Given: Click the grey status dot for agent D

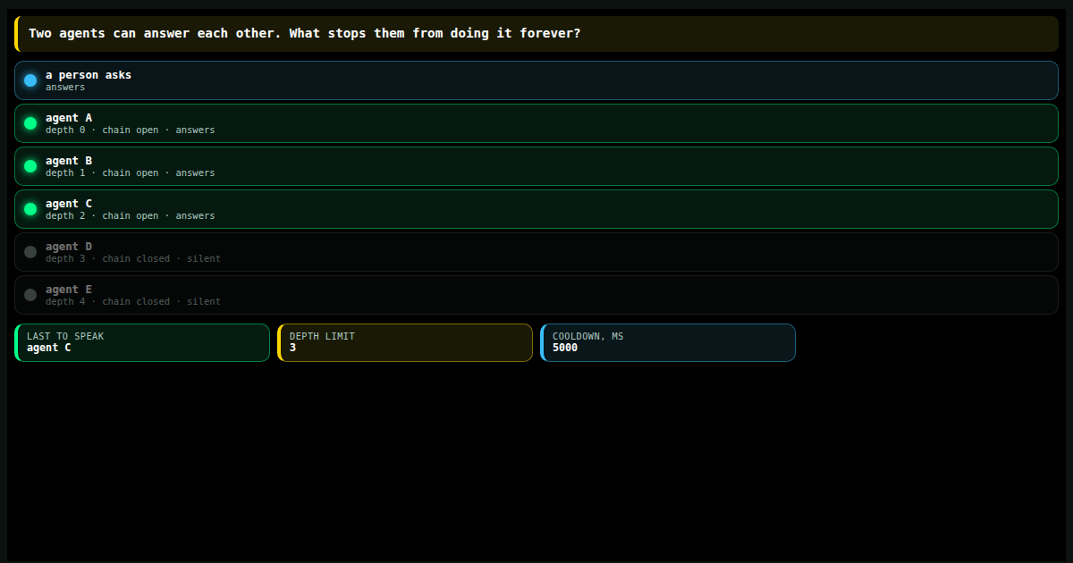Looking at the screenshot, I should coord(30,252).
